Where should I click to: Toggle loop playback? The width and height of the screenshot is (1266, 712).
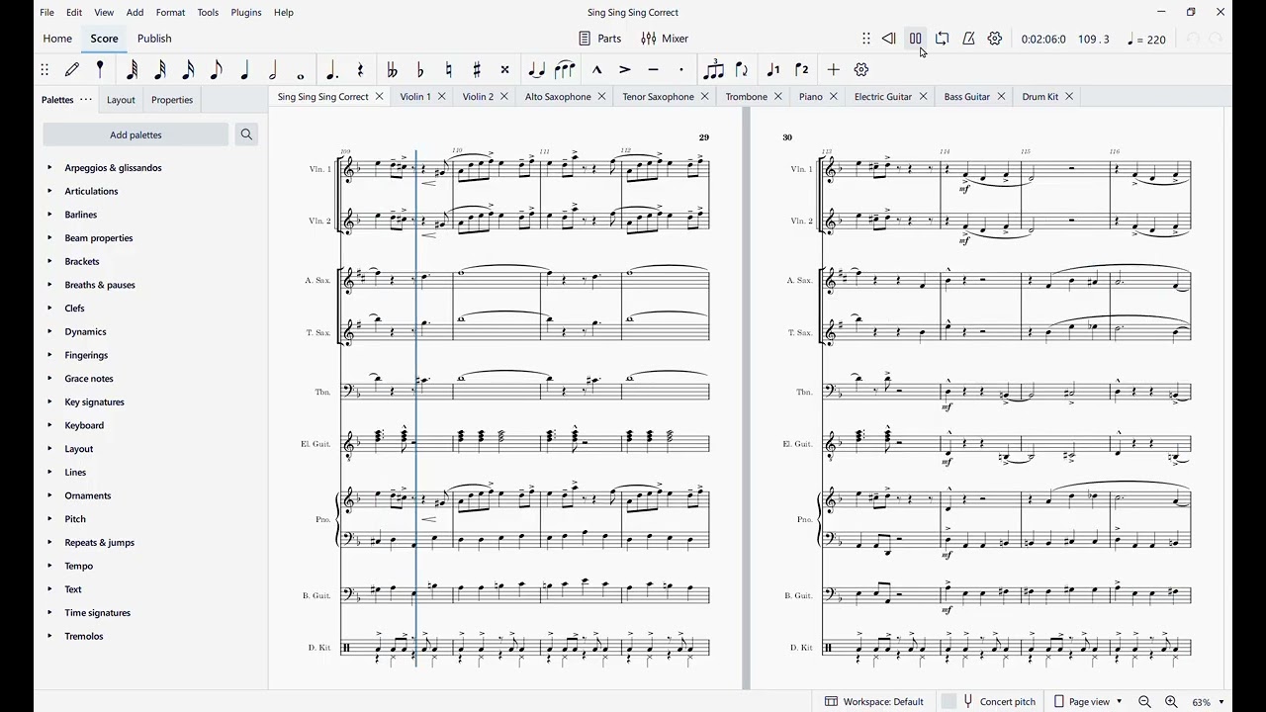(943, 39)
